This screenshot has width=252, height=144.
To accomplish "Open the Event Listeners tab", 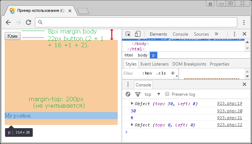I will click(154, 64).
